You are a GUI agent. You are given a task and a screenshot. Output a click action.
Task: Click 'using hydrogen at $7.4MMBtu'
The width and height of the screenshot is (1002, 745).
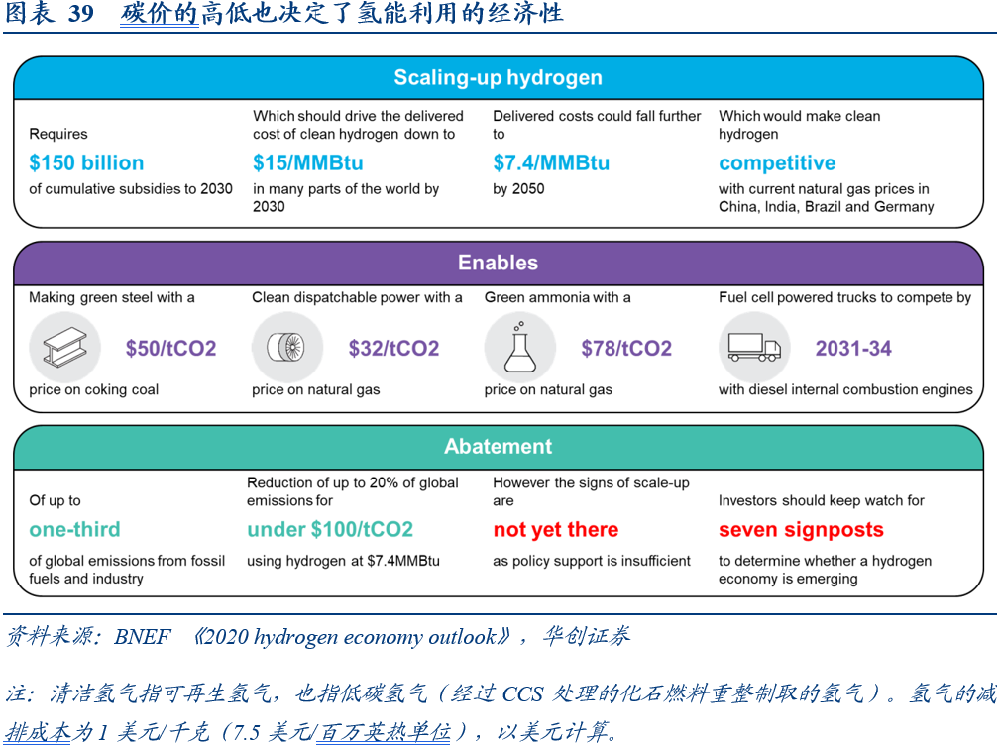343,561
